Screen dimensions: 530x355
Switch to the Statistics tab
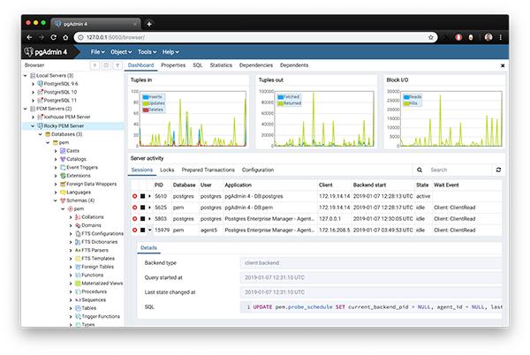(x=221, y=65)
